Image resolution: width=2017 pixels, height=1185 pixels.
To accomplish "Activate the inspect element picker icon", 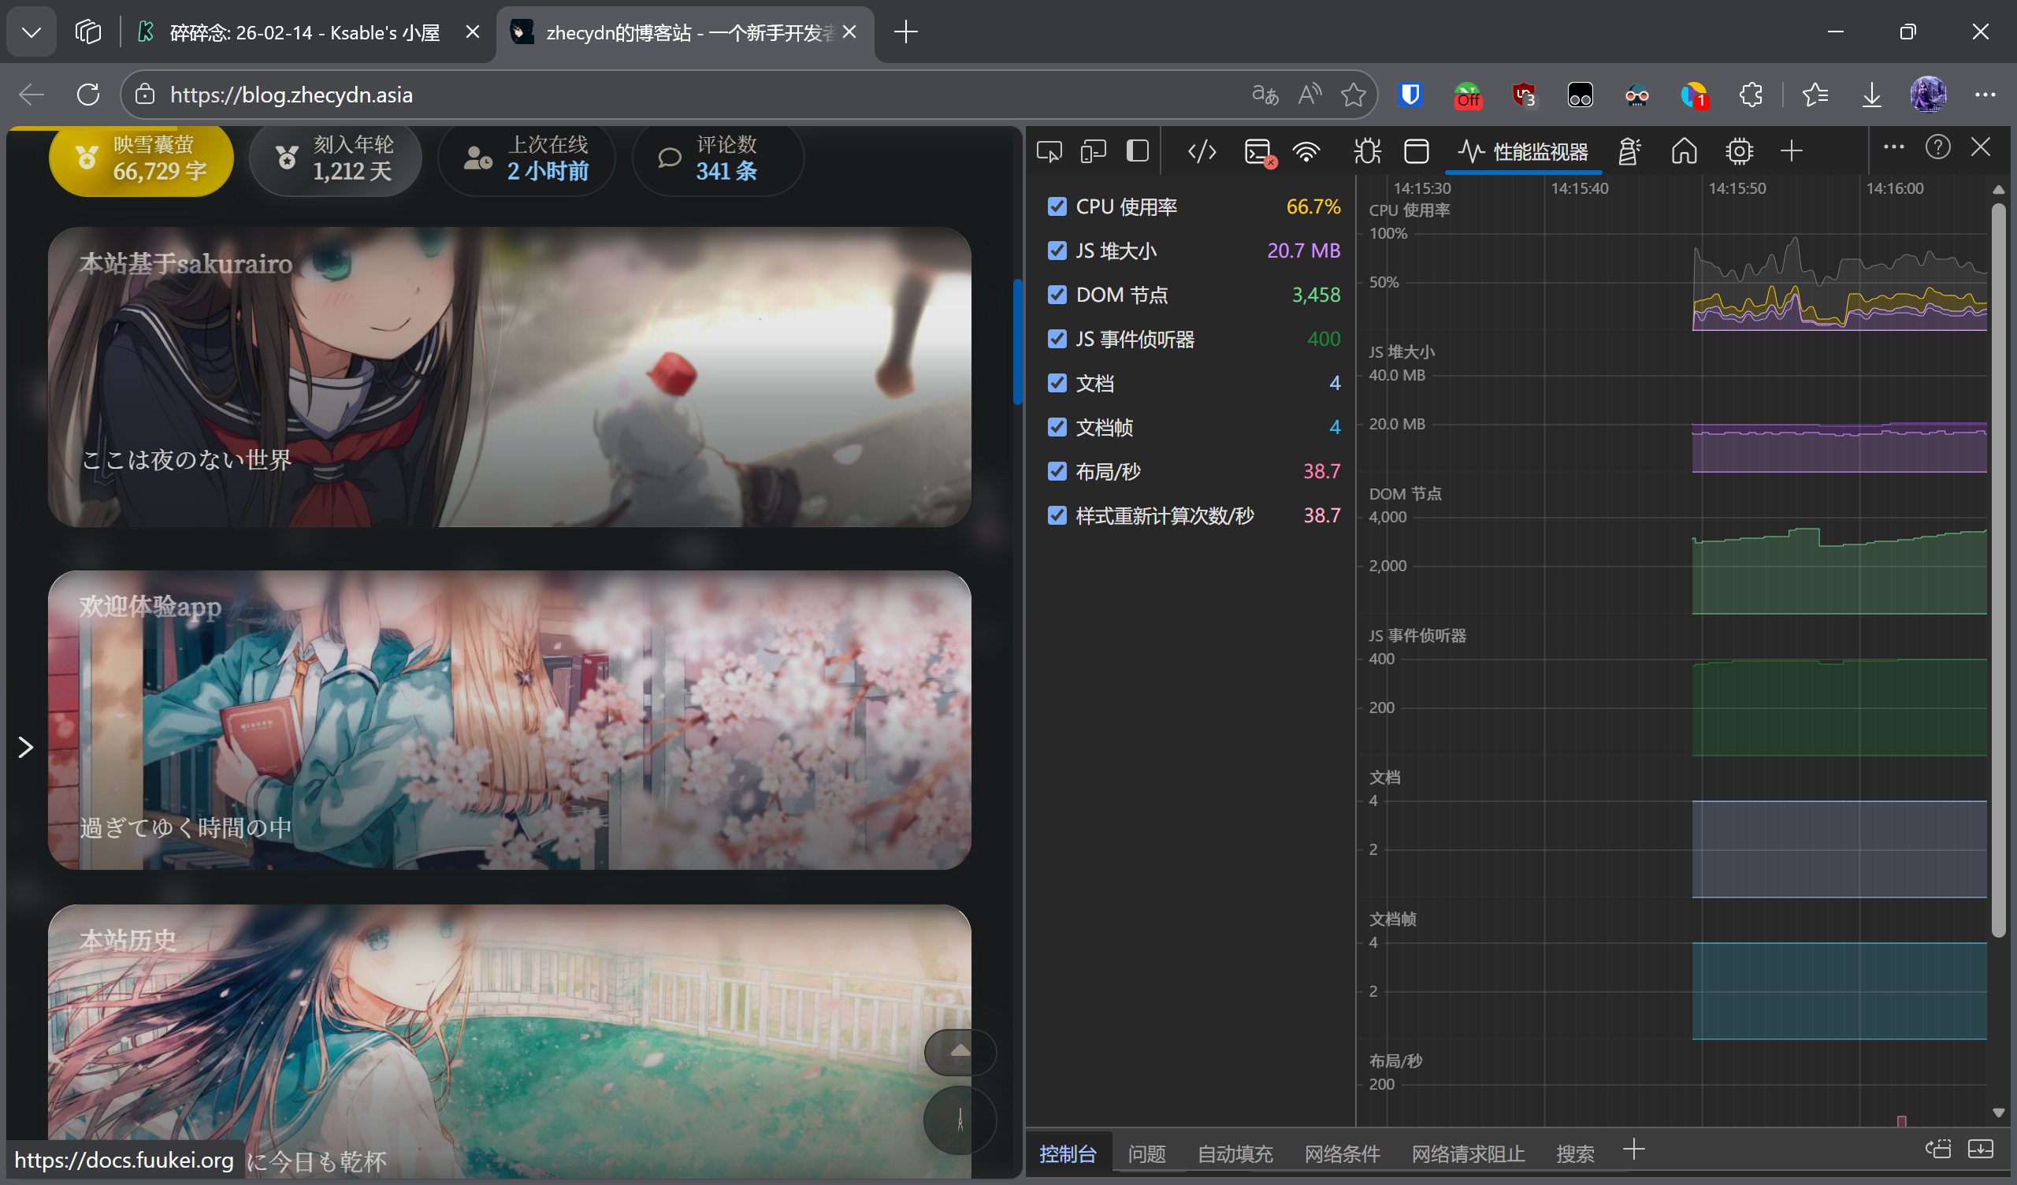I will (x=1049, y=151).
